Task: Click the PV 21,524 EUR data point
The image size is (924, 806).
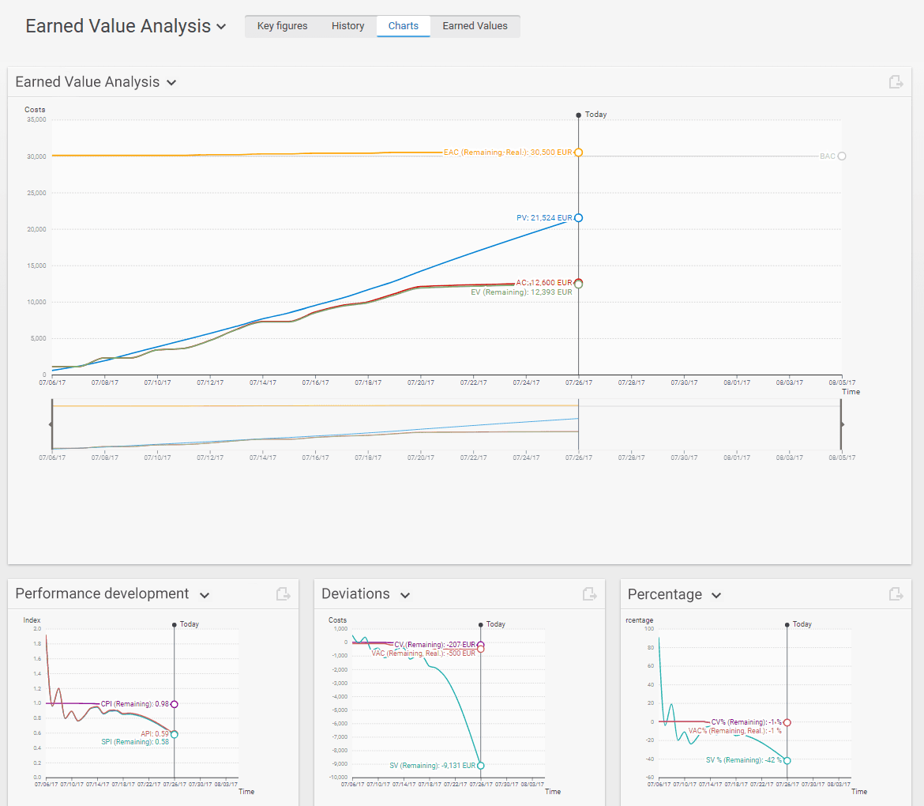Action: [x=578, y=217]
